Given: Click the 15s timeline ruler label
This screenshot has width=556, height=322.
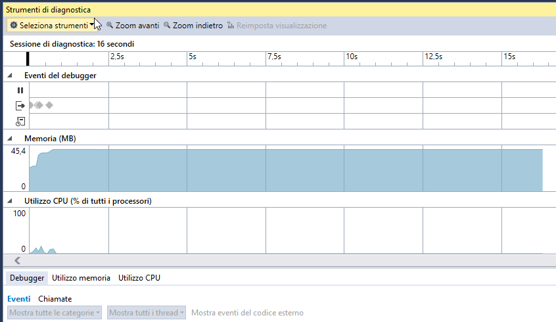Looking at the screenshot, I should [509, 57].
